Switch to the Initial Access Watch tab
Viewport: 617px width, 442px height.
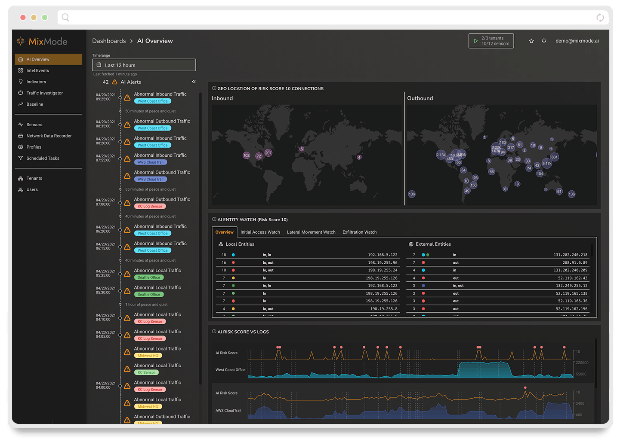[260, 232]
